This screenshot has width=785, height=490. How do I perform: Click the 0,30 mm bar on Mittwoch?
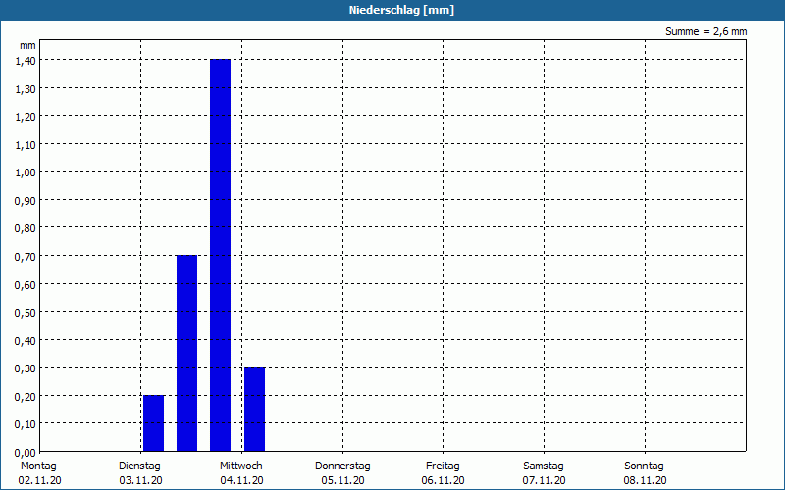[254, 409]
